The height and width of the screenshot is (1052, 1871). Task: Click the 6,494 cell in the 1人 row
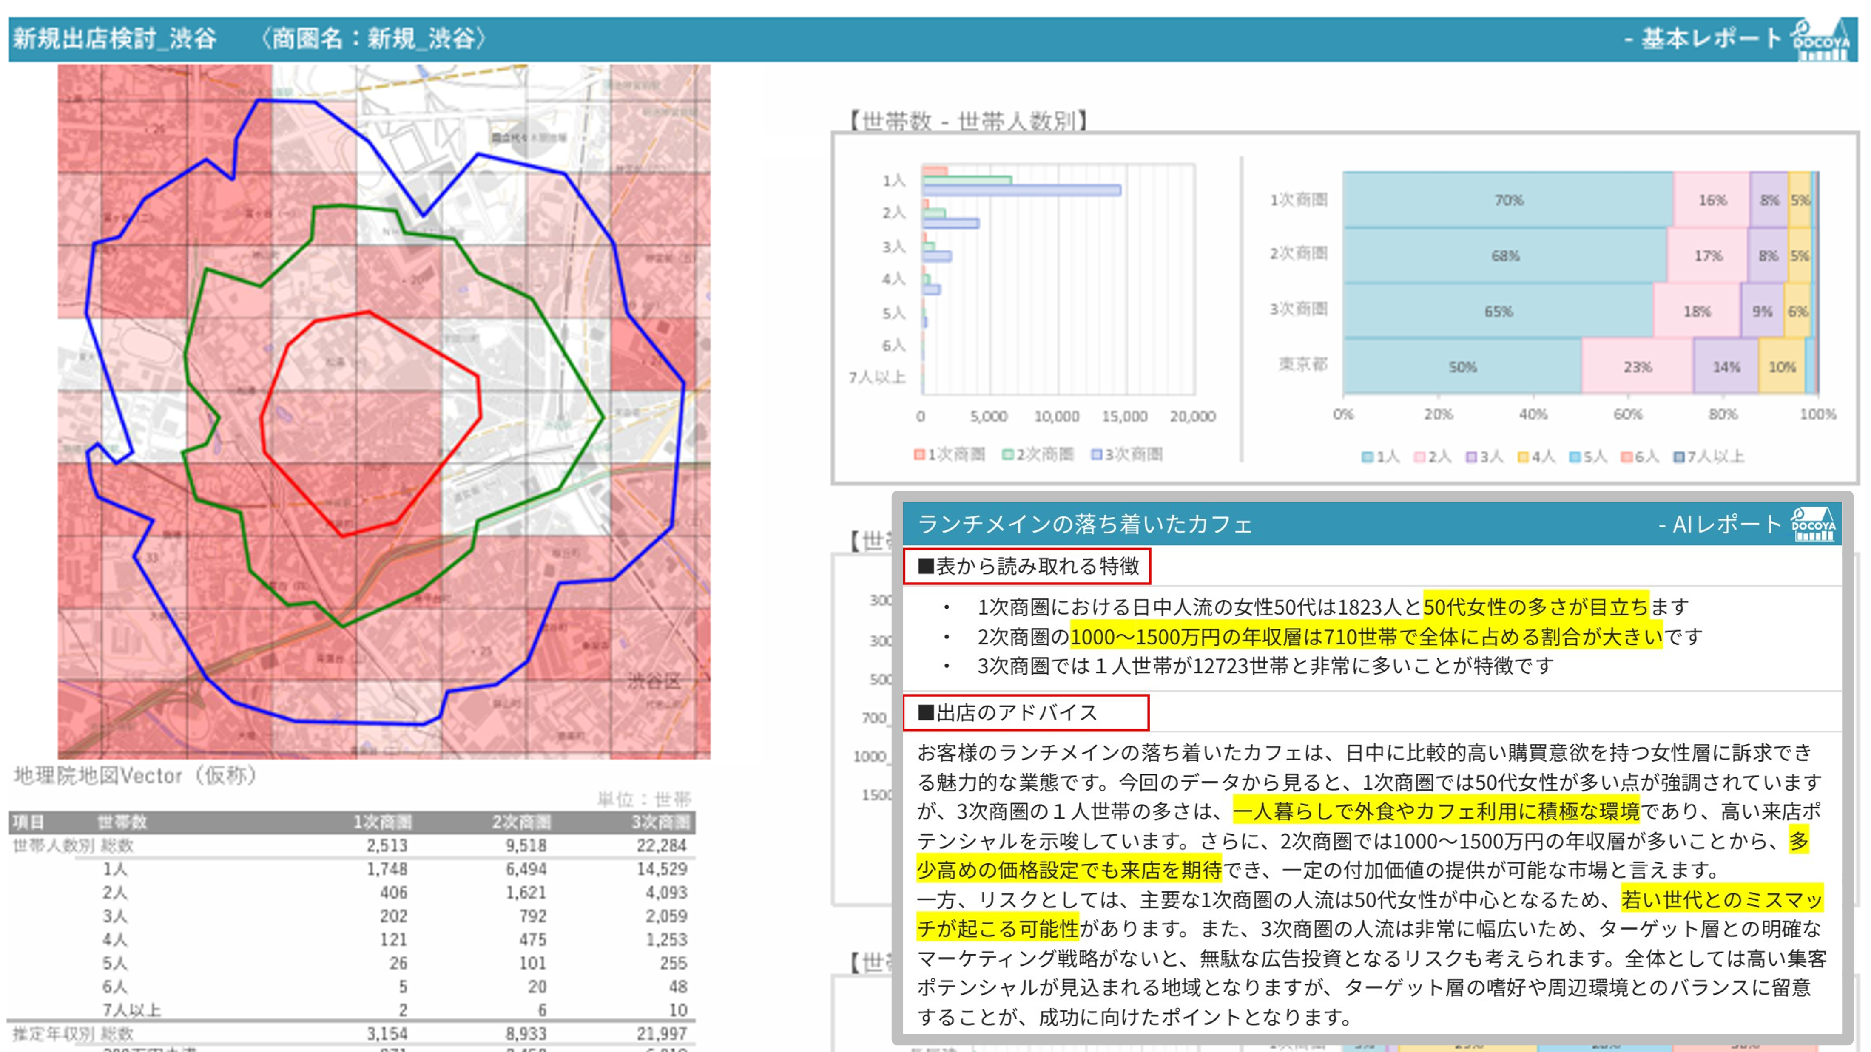[526, 869]
